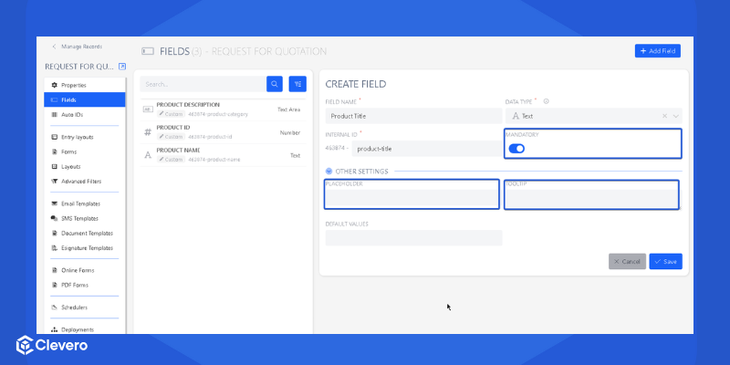Open the Data Type dropdown arrow
The width and height of the screenshot is (730, 365).
click(x=675, y=116)
